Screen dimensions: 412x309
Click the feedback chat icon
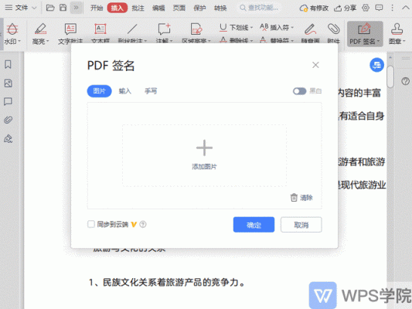(x=379, y=8)
